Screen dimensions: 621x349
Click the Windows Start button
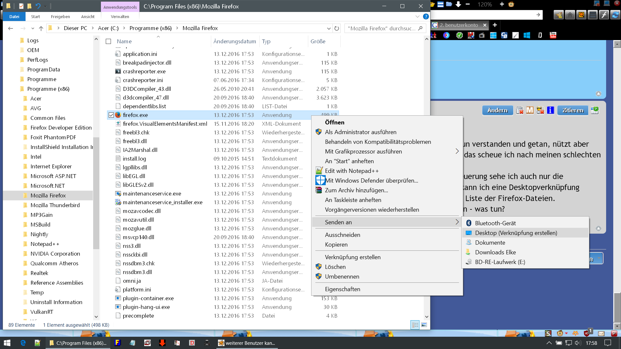7,343
